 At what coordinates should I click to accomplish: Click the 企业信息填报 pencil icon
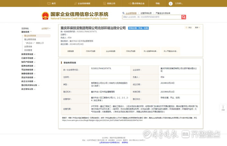pyautogui.click(x=76, y=4)
